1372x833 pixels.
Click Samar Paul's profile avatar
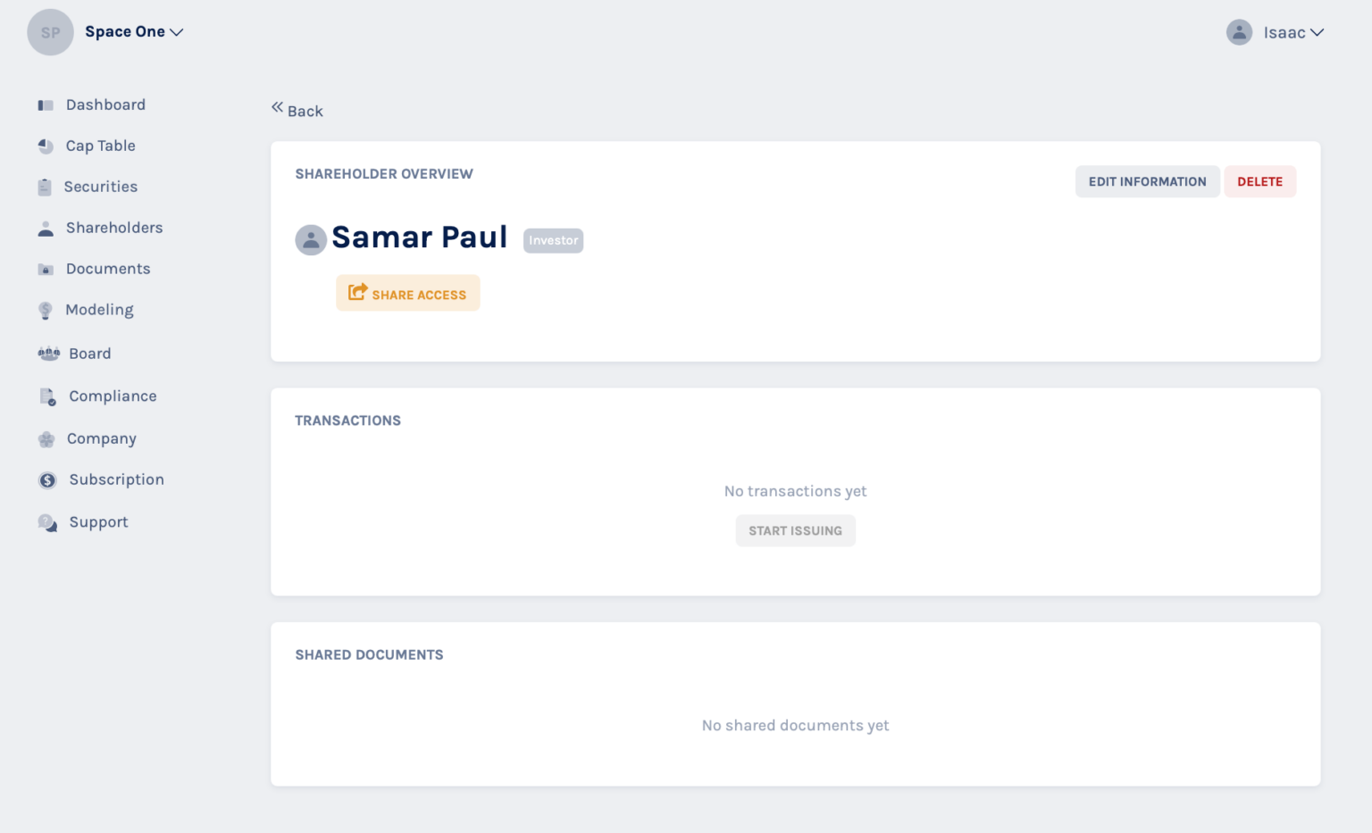click(311, 240)
